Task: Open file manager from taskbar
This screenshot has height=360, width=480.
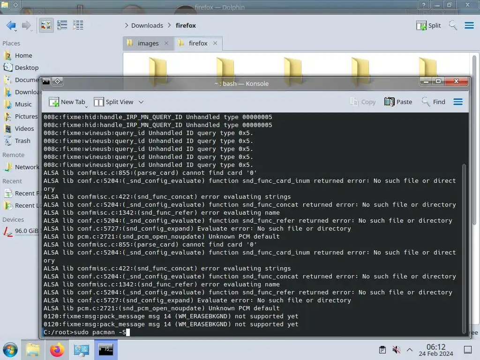Action: click(x=32, y=350)
